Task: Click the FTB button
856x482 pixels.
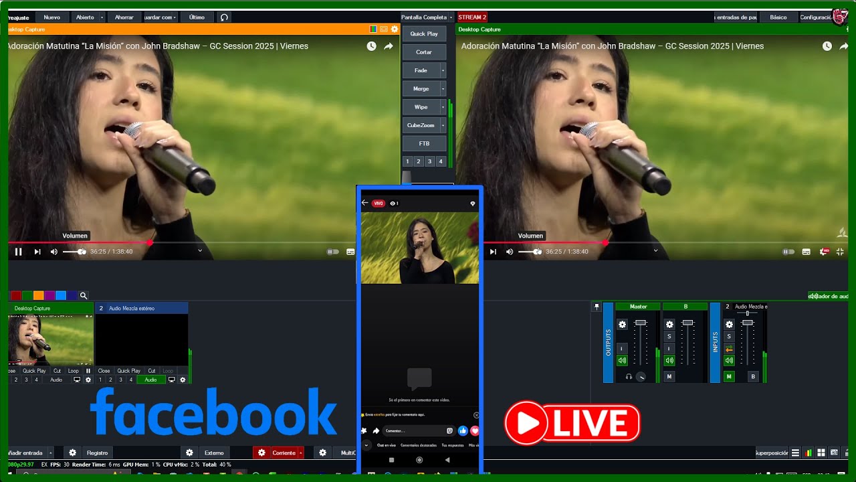Action: tap(424, 143)
